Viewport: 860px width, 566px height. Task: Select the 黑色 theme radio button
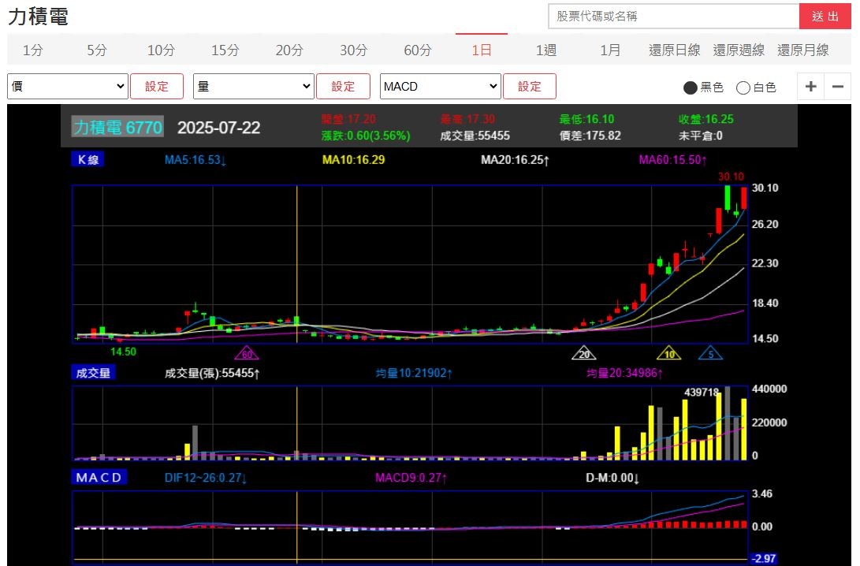[x=691, y=88]
